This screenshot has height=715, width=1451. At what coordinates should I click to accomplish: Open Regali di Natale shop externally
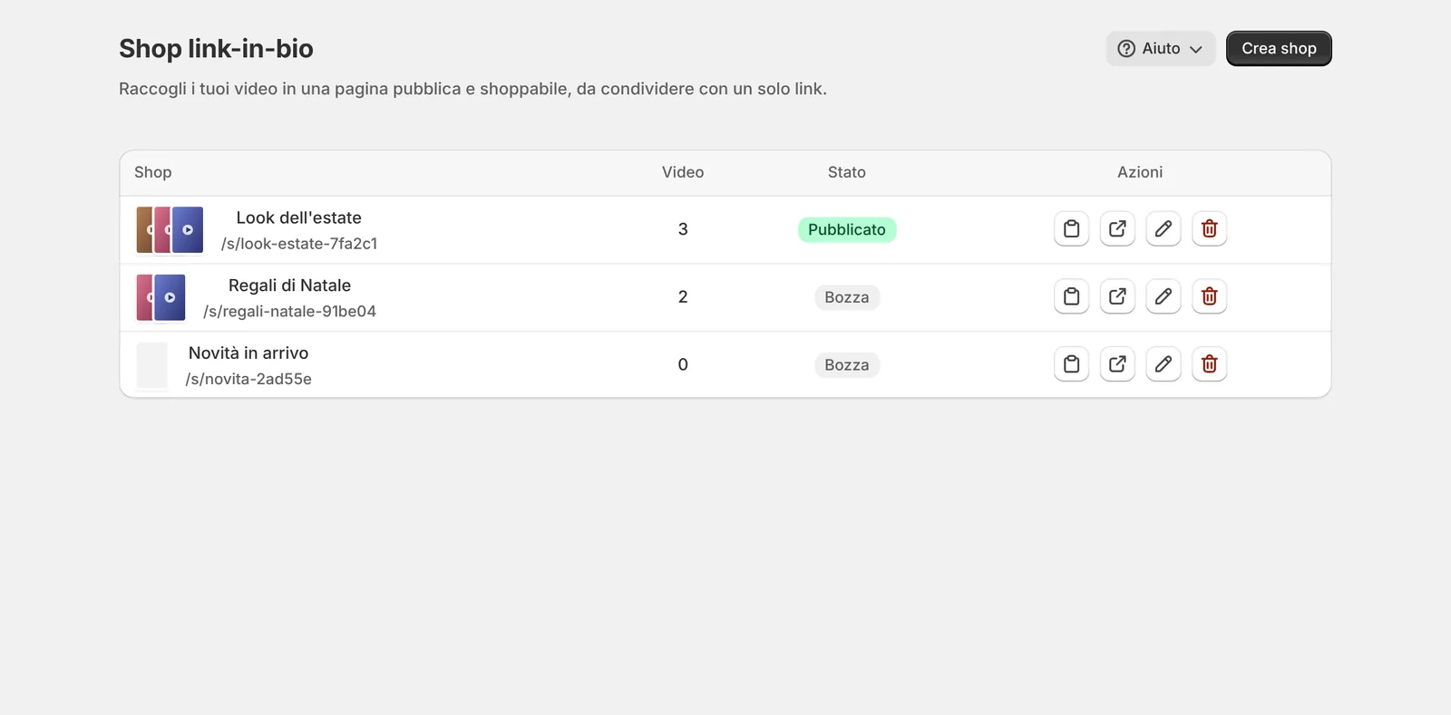coord(1117,296)
